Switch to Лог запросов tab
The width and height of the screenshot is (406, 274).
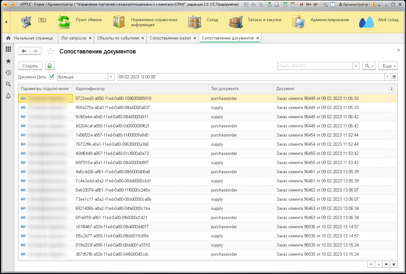(x=74, y=38)
